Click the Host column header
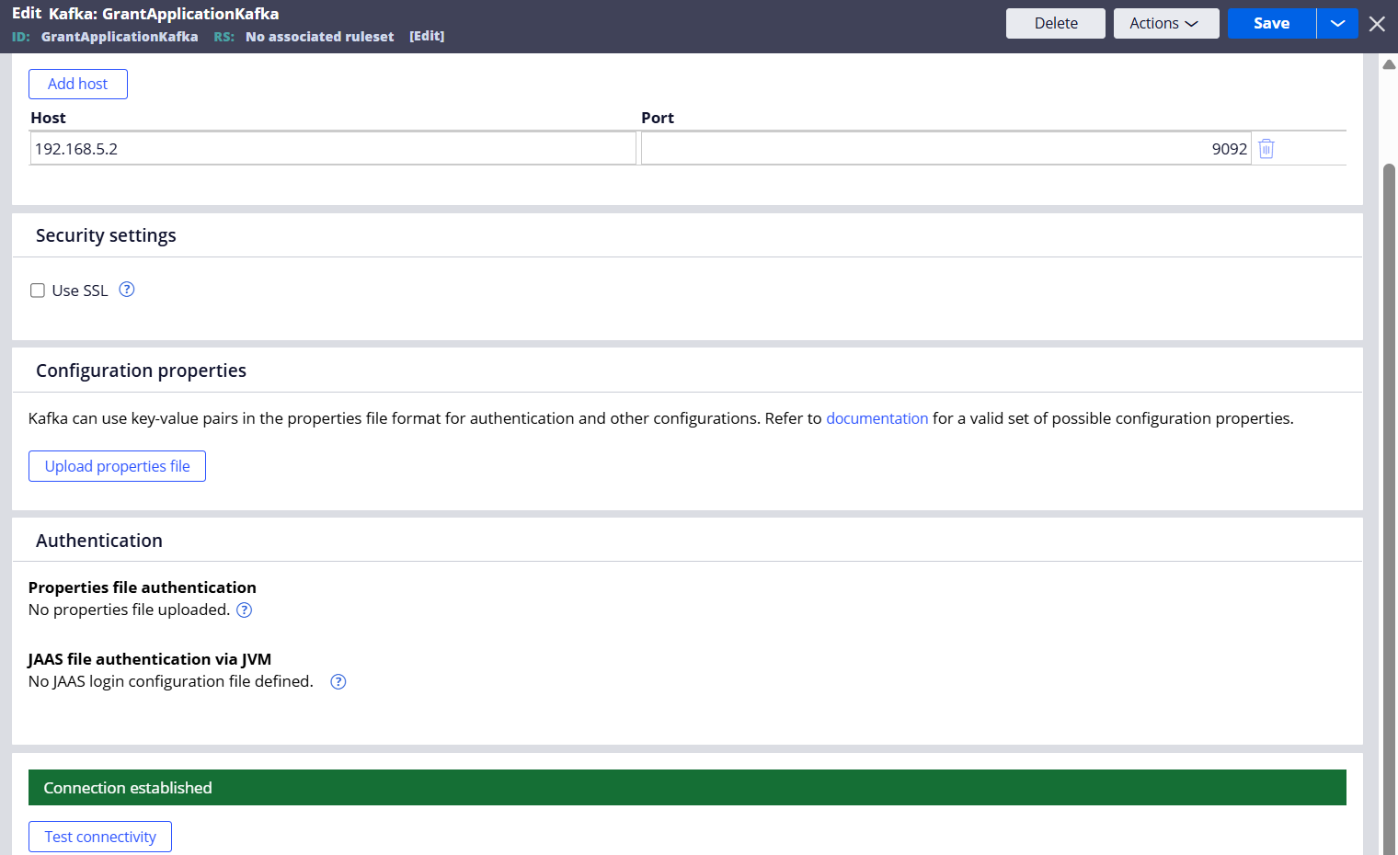 coord(48,118)
